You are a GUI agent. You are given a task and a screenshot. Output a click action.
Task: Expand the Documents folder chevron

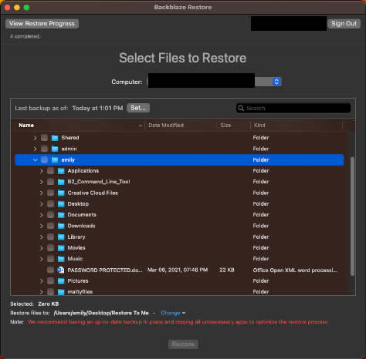coord(42,215)
